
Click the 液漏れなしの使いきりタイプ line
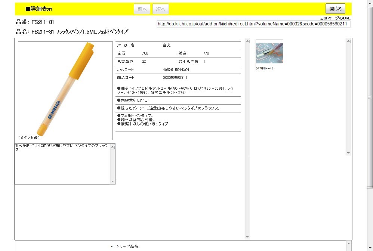(x=144, y=124)
